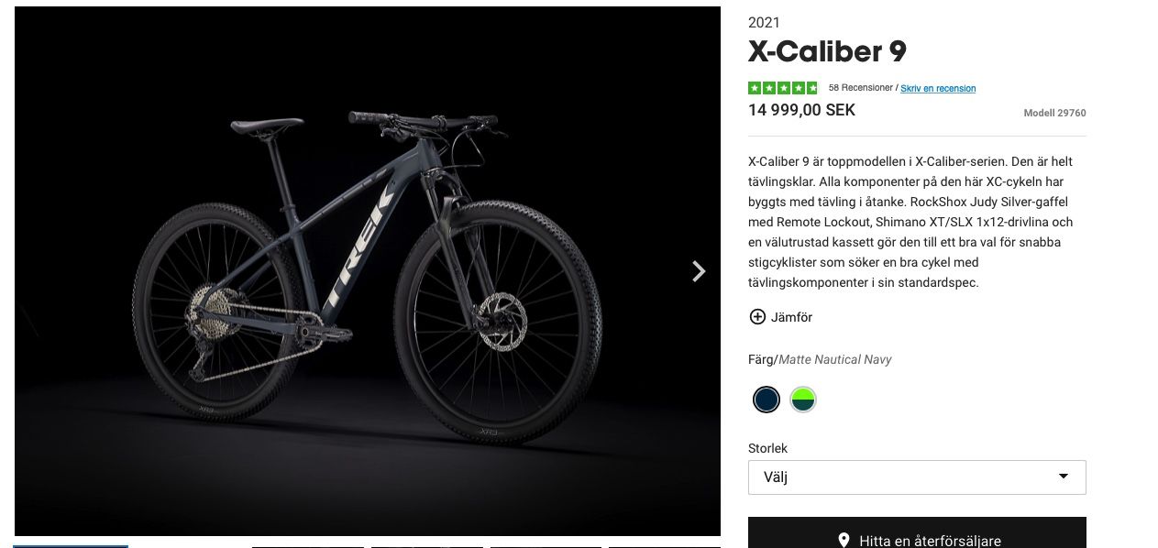Click the Matte Nautical Navy color name text

pyautogui.click(x=835, y=359)
